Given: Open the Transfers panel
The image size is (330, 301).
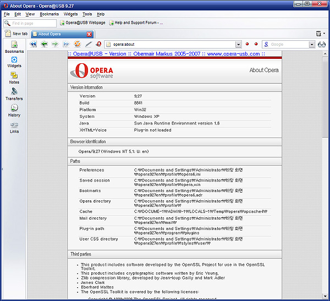Looking at the screenshot, I should (x=14, y=94).
